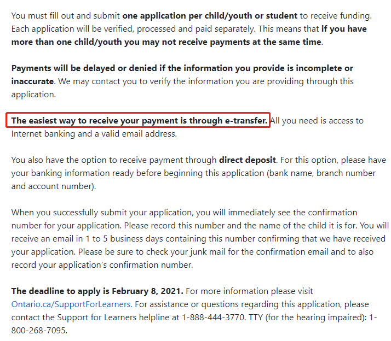The width and height of the screenshot is (391, 341).
Task: Click the bold 'direct deposit' text
Action: coord(248,160)
